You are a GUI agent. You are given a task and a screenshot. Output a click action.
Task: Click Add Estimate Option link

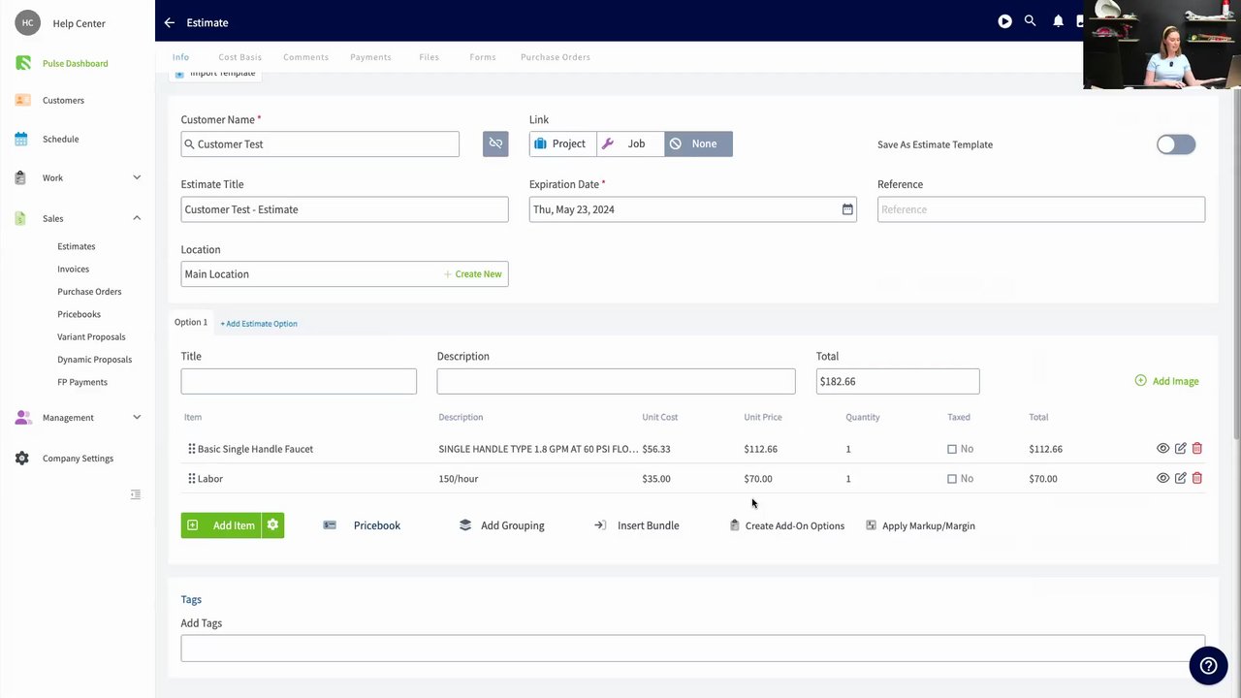point(259,324)
